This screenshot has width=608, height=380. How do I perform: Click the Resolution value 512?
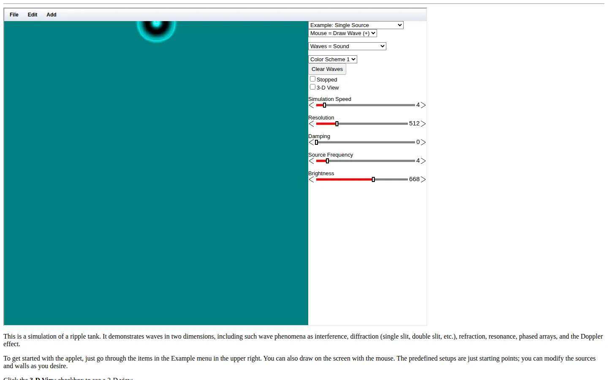click(414, 123)
